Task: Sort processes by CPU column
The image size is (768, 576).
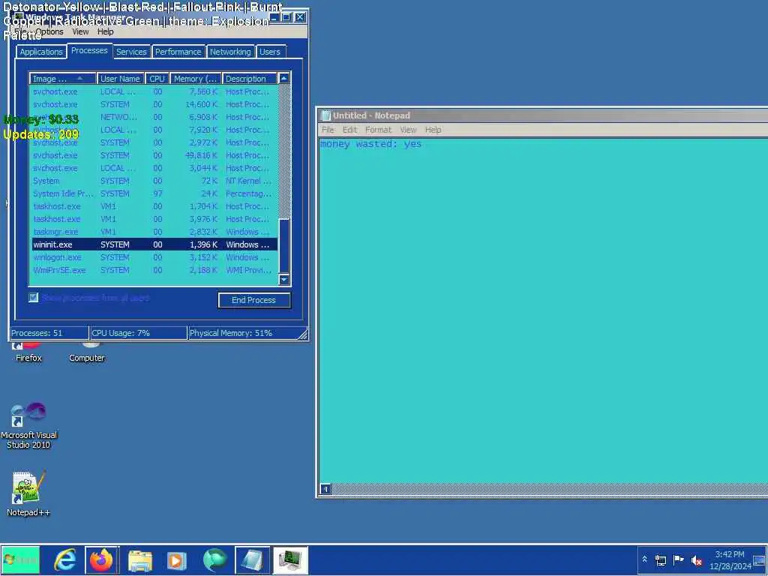Action: [x=157, y=79]
